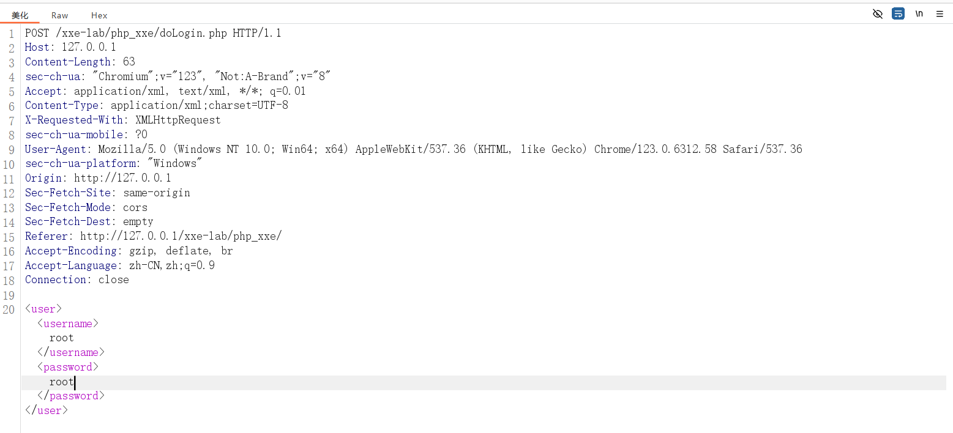953x433 pixels.
Task: Click the opening <username> tag
Action: click(x=68, y=324)
